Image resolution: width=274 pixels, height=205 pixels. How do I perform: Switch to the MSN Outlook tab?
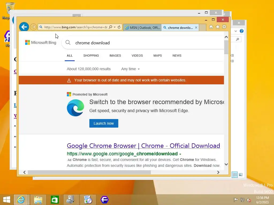pos(142,27)
